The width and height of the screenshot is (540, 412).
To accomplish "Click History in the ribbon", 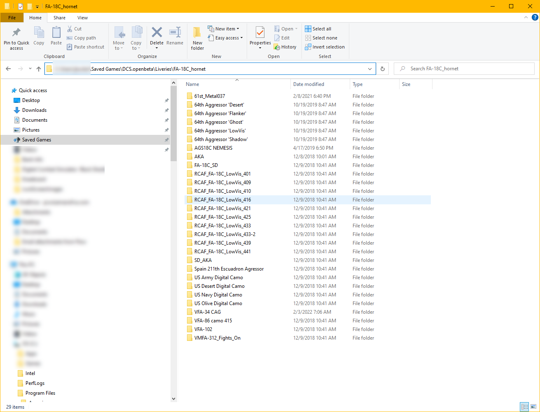I will click(x=285, y=47).
